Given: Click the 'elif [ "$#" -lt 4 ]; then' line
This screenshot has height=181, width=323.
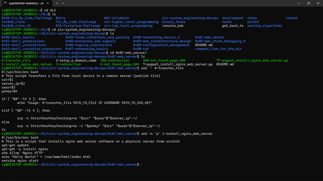Looking at the screenshot, I should point(26,111).
